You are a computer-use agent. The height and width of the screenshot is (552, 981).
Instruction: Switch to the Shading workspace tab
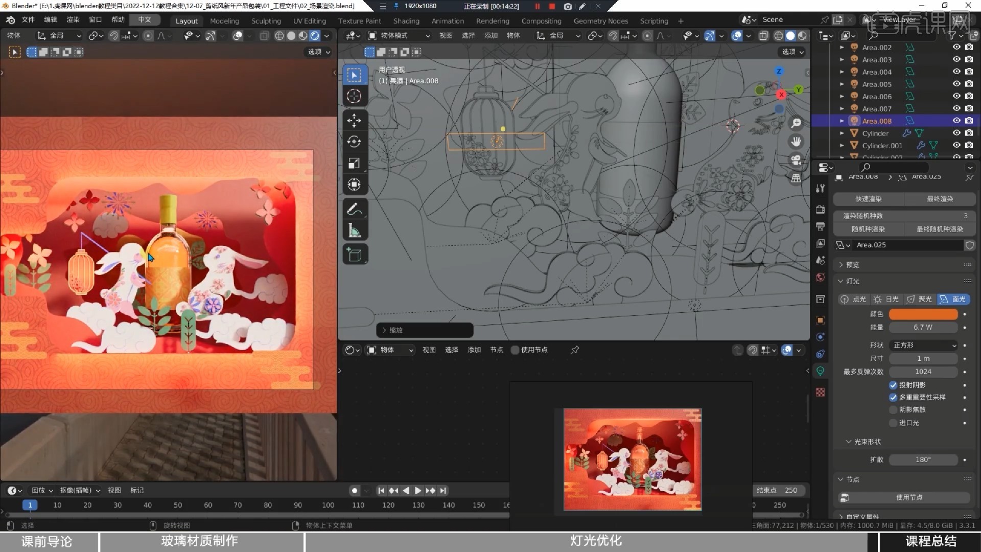pos(406,21)
